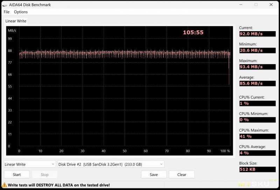Clear the benchmark graph
Image resolution: width=280 pixels, height=190 pixels.
coord(182,175)
